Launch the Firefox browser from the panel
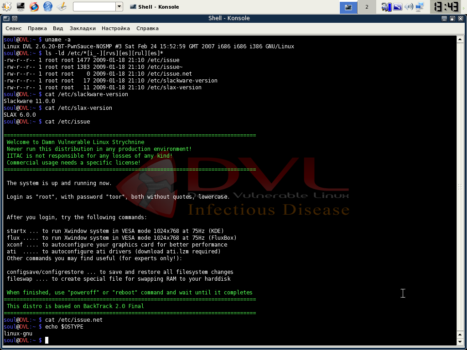The height and width of the screenshot is (350, 467). click(x=34, y=6)
